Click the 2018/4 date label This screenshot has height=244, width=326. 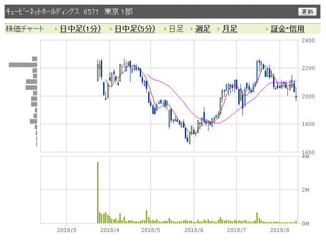coord(110,230)
